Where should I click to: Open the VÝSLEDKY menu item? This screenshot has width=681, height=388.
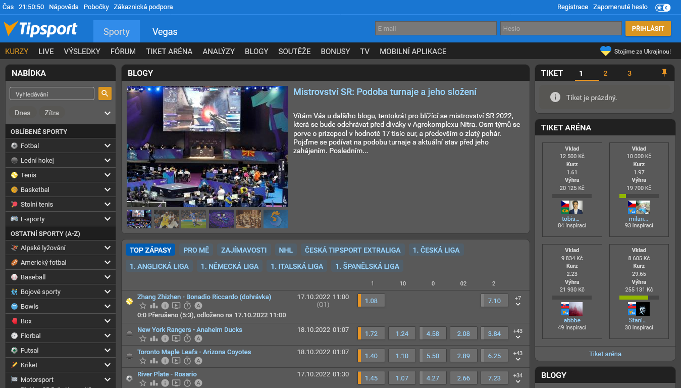point(82,51)
